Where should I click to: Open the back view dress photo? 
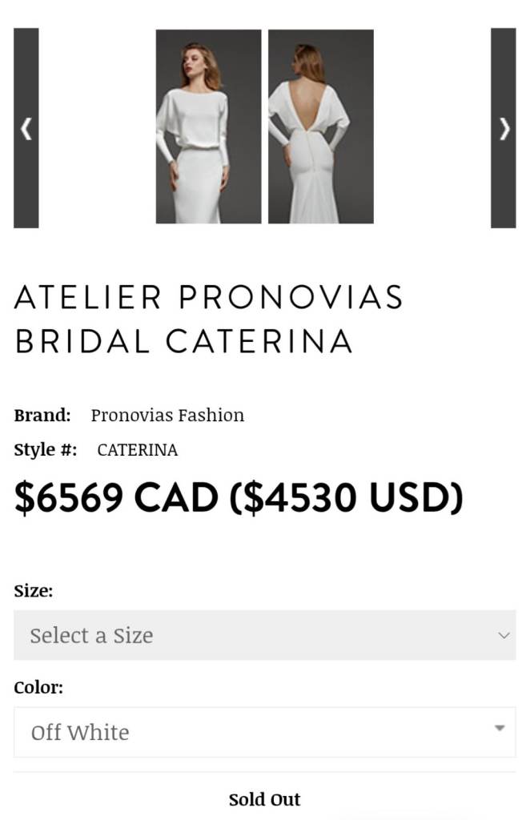[x=320, y=127]
